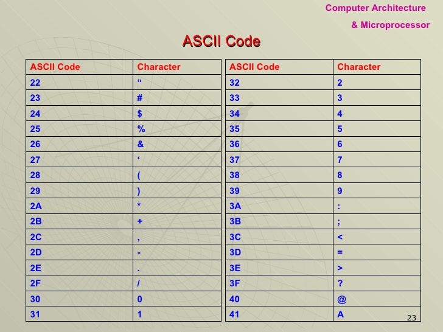
Task: Select code cell '38'
Action: click(279, 175)
